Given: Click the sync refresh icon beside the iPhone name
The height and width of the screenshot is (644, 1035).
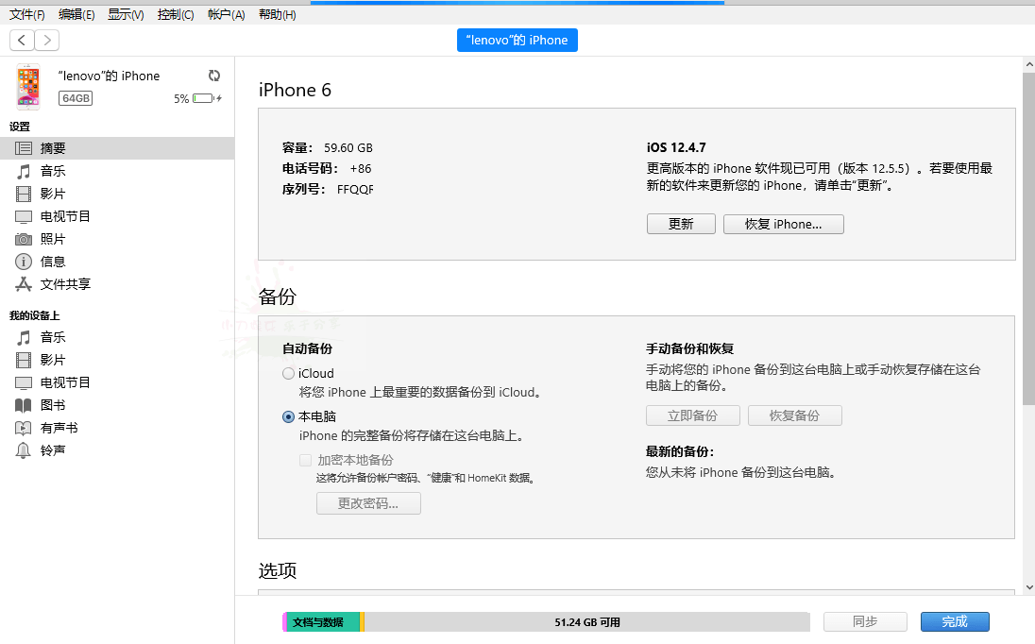Looking at the screenshot, I should [x=214, y=76].
